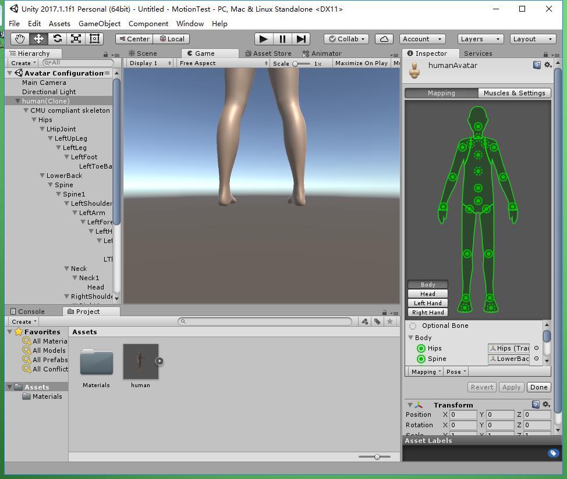Open humanAvatar help reference icon

[x=537, y=65]
